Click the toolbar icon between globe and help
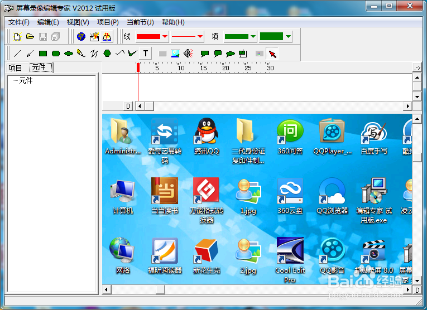 94,36
